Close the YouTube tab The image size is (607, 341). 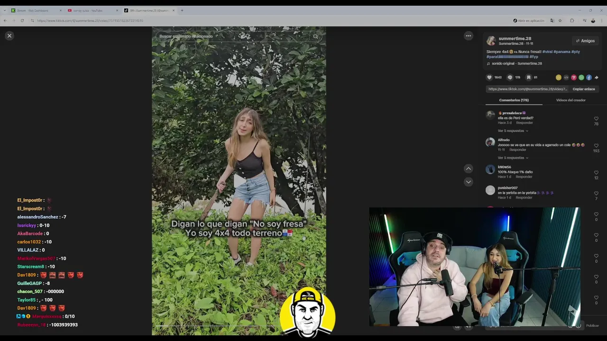(117, 10)
